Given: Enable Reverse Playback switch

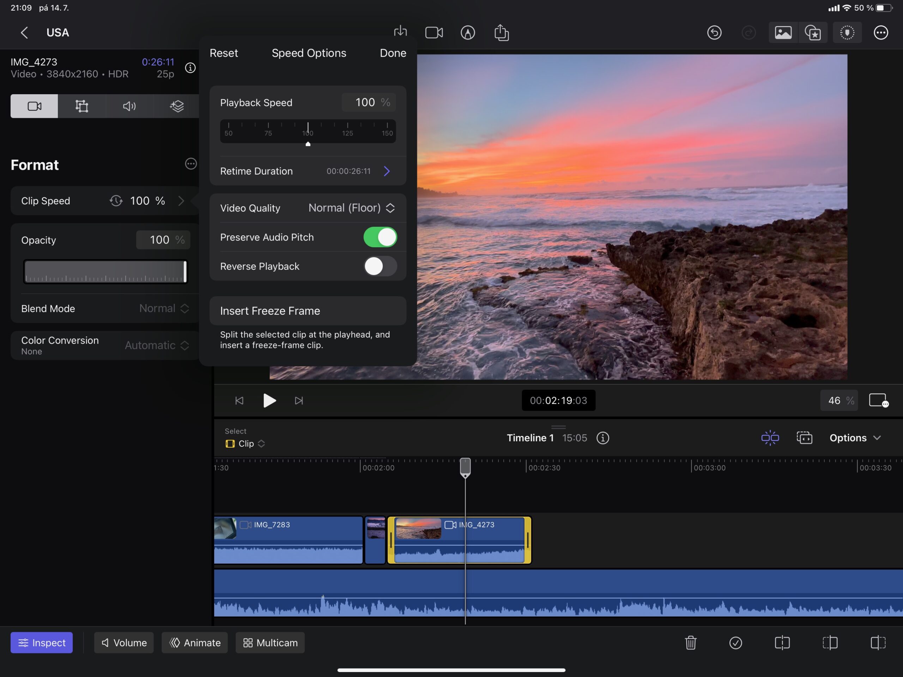Looking at the screenshot, I should (x=380, y=266).
